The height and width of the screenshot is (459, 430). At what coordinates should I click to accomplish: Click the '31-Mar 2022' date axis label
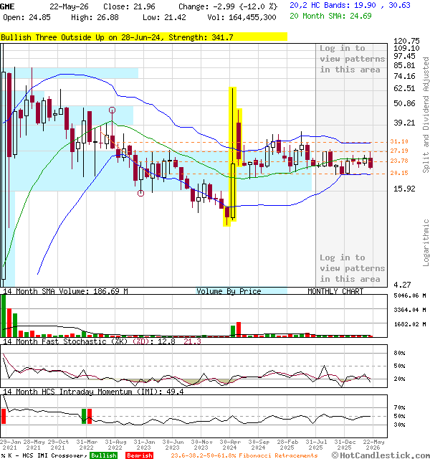pyautogui.click(x=87, y=445)
